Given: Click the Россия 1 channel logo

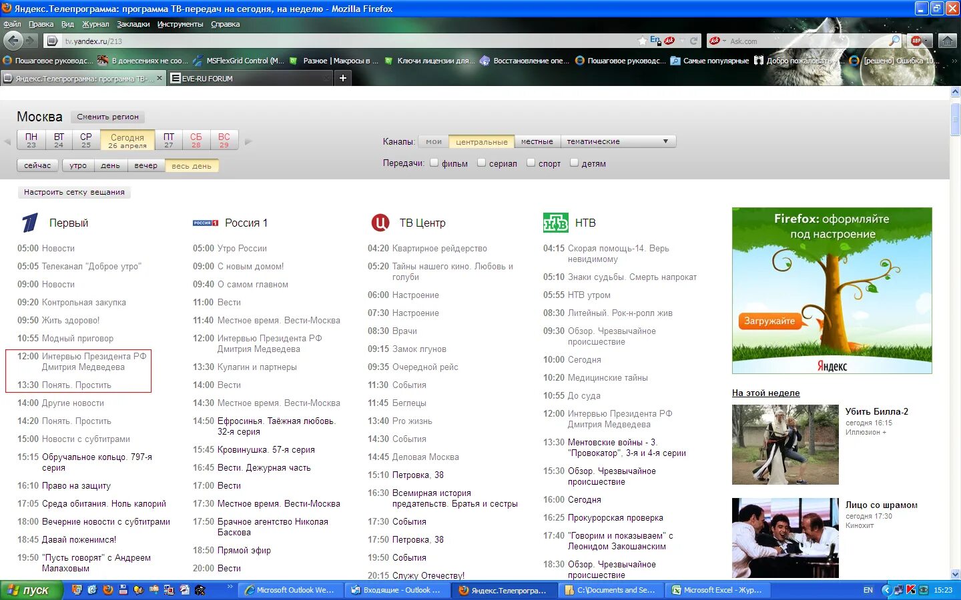Looking at the screenshot, I should 206,223.
